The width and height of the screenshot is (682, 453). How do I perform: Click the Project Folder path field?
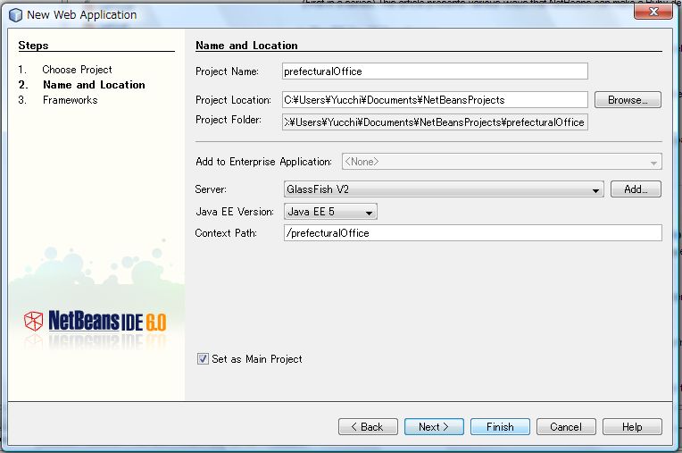coord(435,122)
